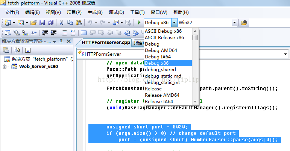Click the Open File folder icon
Image resolution: width=290 pixels, height=151 pixels.
point(33,23)
